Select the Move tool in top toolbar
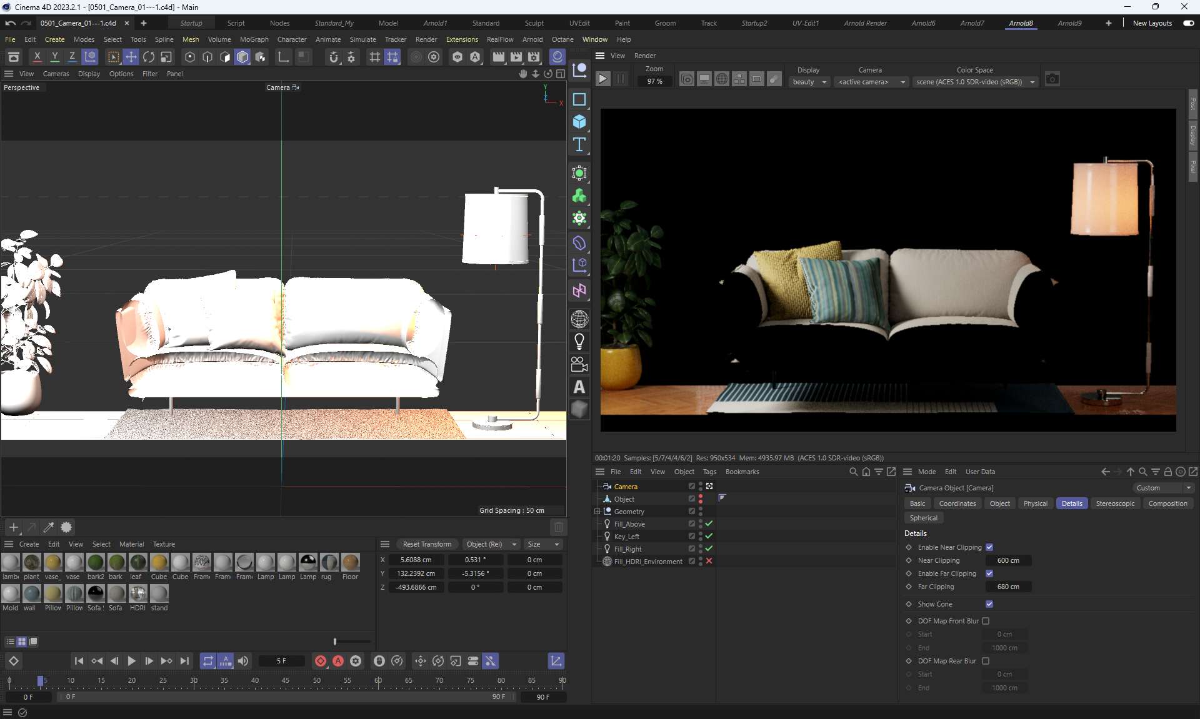The image size is (1200, 719). click(x=131, y=57)
